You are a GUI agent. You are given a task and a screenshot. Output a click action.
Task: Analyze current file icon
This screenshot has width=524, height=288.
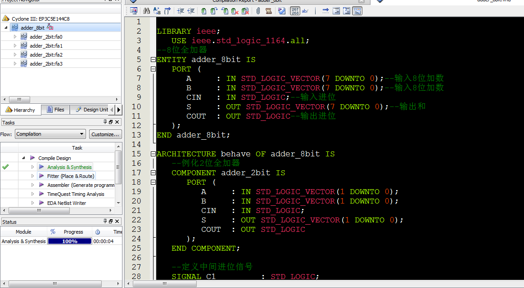(x=282, y=11)
